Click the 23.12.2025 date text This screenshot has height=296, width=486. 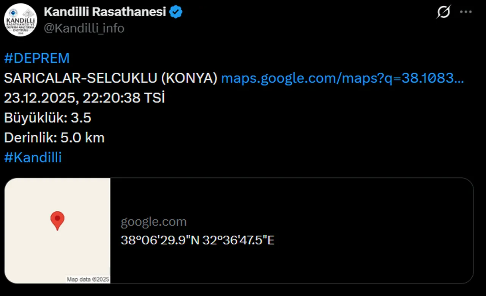click(x=40, y=98)
